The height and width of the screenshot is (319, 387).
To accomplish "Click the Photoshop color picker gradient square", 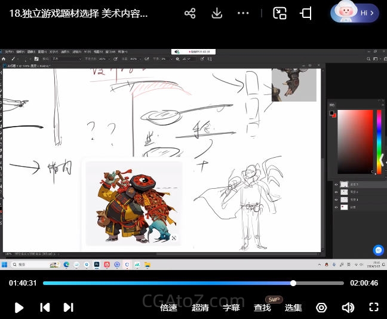I will click(x=355, y=142).
